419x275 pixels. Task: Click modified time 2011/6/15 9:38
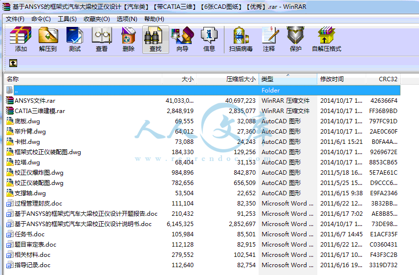pyautogui.click(x=341, y=193)
